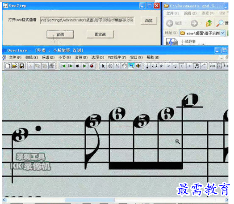The image size is (234, 204).
Task: Select the percent scaling tool
Action: coord(117,66)
